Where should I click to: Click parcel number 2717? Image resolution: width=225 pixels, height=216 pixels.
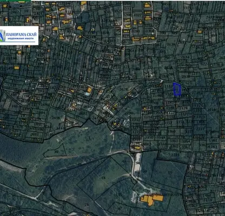(x=200, y=129)
